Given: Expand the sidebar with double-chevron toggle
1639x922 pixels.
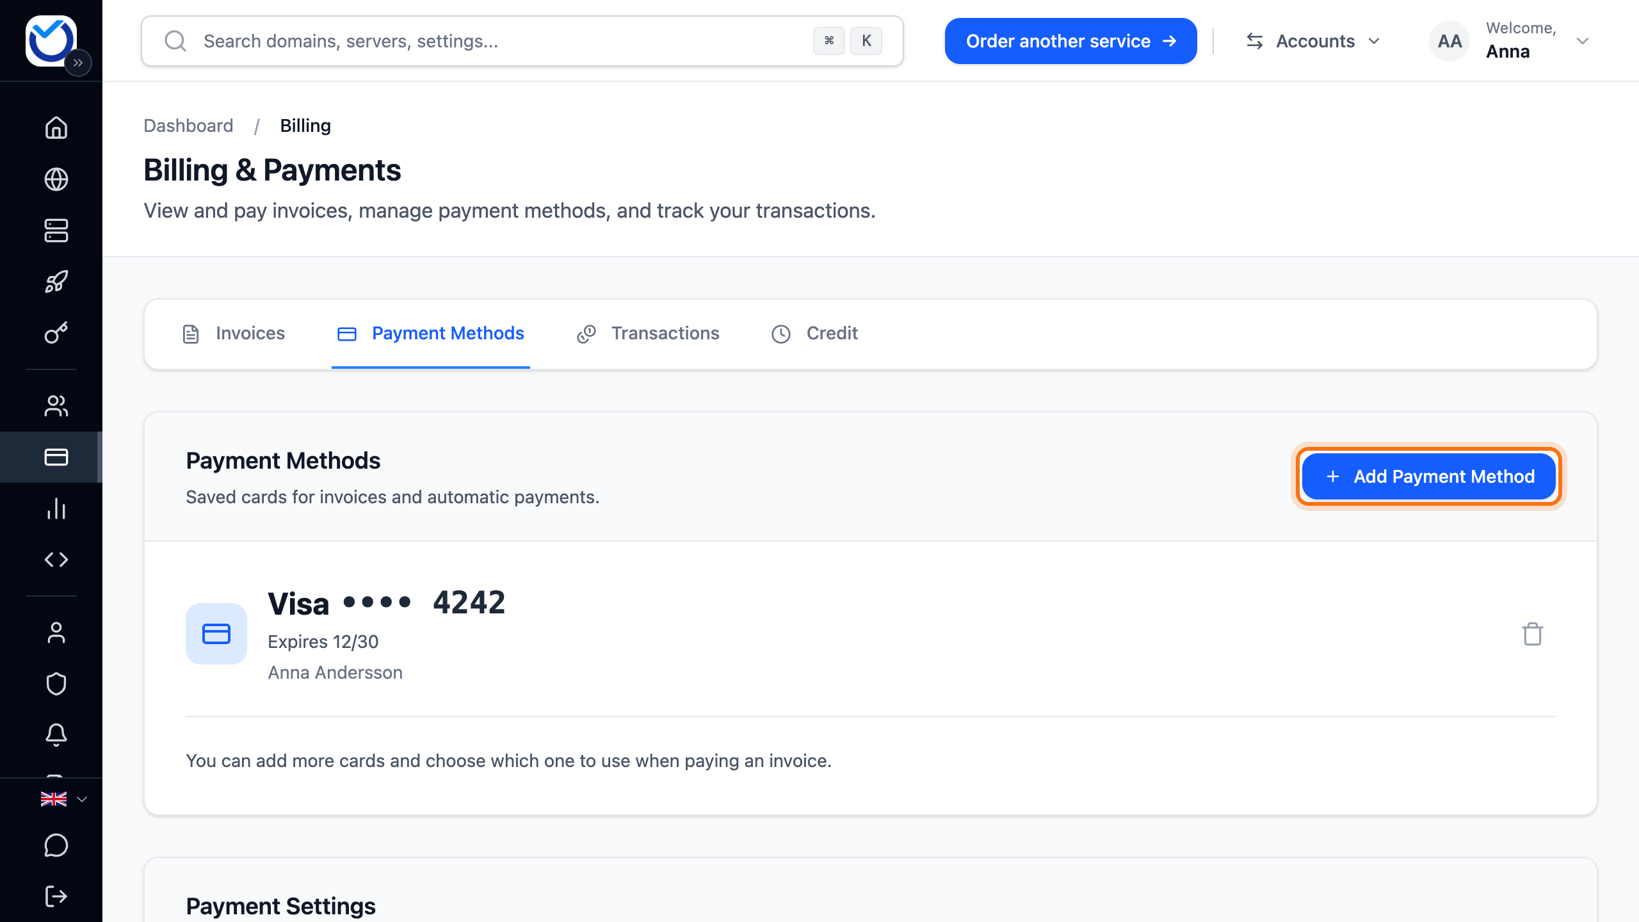Looking at the screenshot, I should [78, 63].
